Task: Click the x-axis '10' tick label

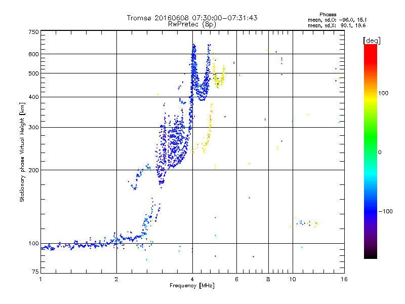Action: (293, 279)
